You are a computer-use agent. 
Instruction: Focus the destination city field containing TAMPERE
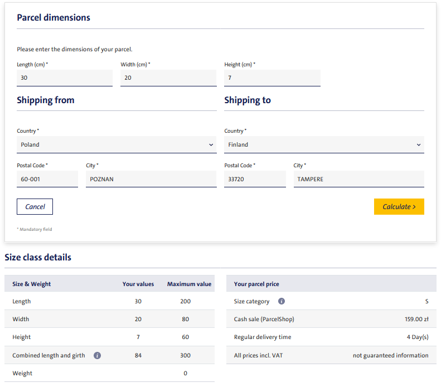(358, 179)
